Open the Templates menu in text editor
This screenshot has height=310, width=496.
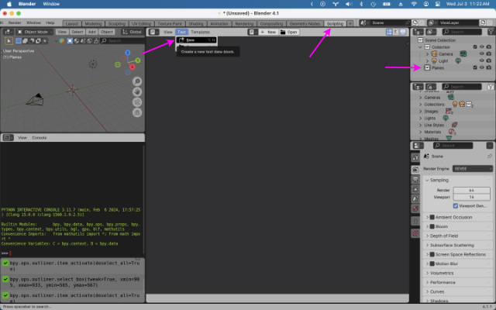pos(200,32)
